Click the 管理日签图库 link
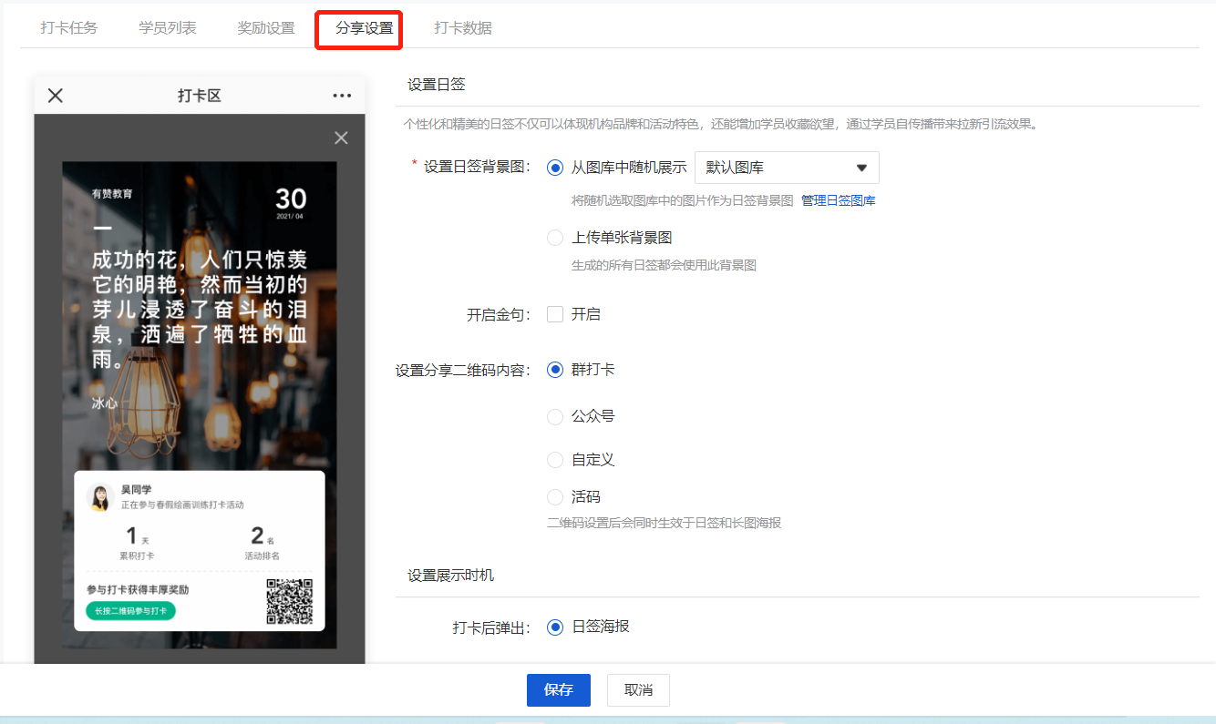Image resolution: width=1216 pixels, height=724 pixels. tap(838, 200)
